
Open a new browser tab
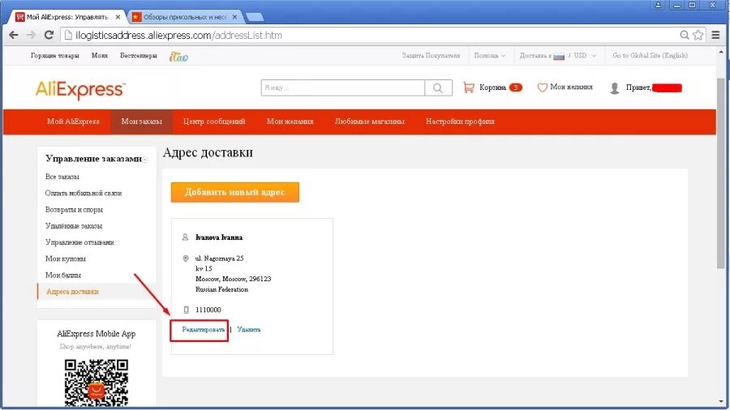pos(255,17)
